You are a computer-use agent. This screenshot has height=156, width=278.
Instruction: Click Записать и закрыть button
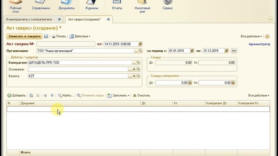[24, 36]
